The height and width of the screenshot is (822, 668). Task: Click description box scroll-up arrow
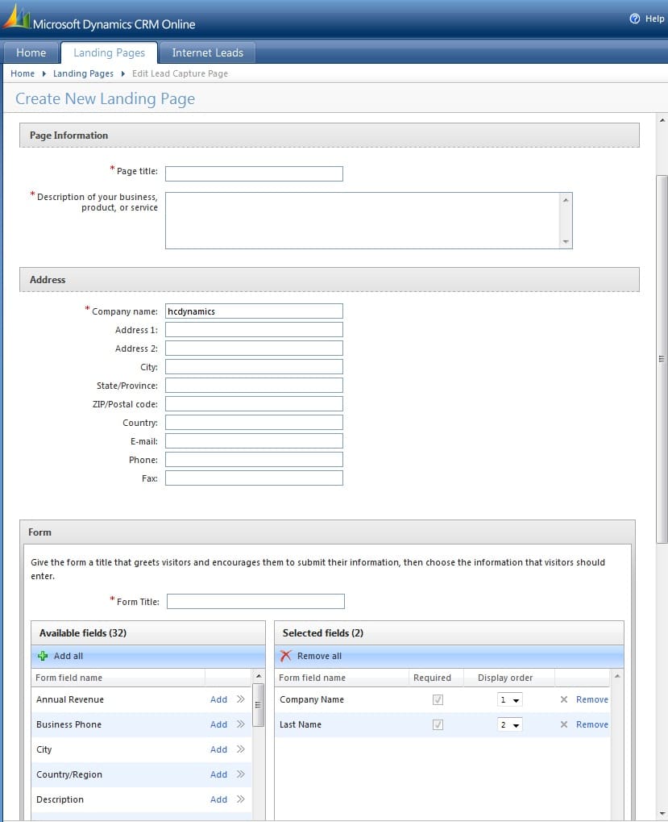[x=566, y=200]
